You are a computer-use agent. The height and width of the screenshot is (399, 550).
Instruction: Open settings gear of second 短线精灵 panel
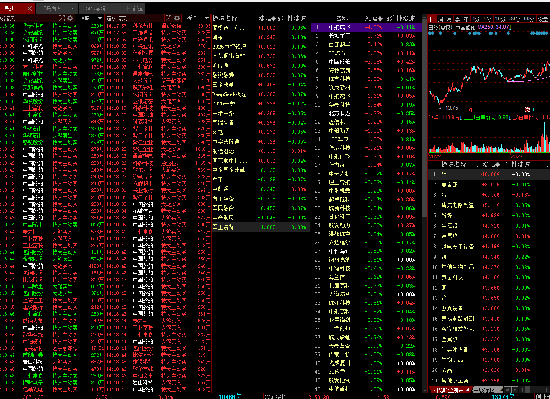pyautogui.click(x=177, y=18)
